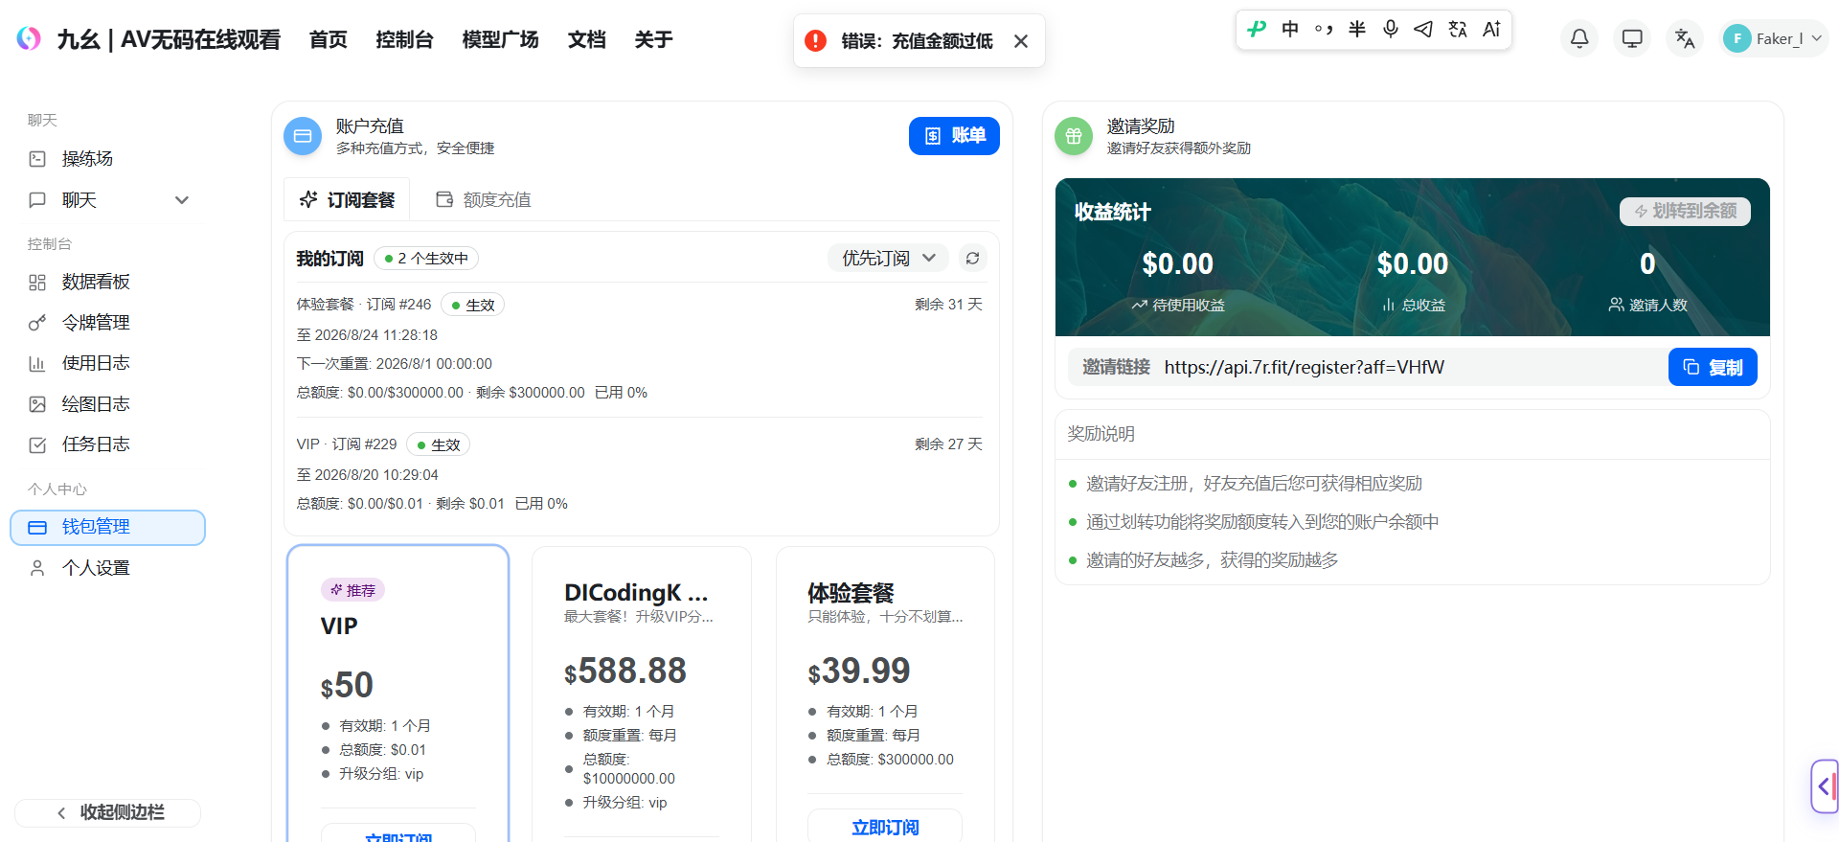Open 控制台 in top nav
The image size is (1839, 842).
(x=405, y=39)
